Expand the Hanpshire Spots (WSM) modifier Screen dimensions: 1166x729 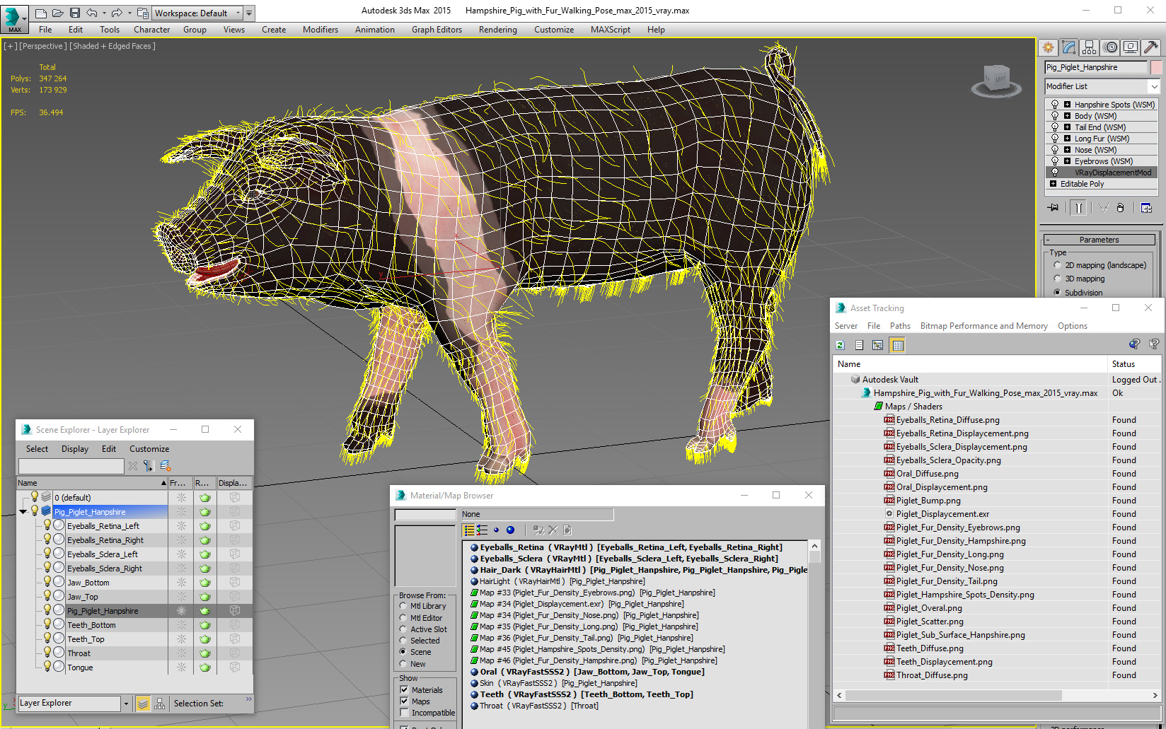pyautogui.click(x=1067, y=105)
